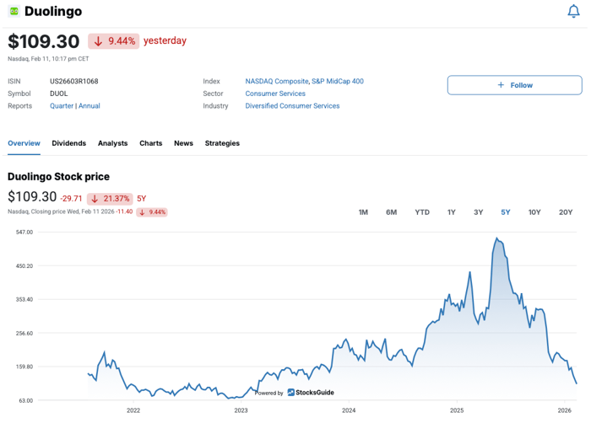Select the Overview tab
Screen dimensions: 591x423
tap(24, 143)
